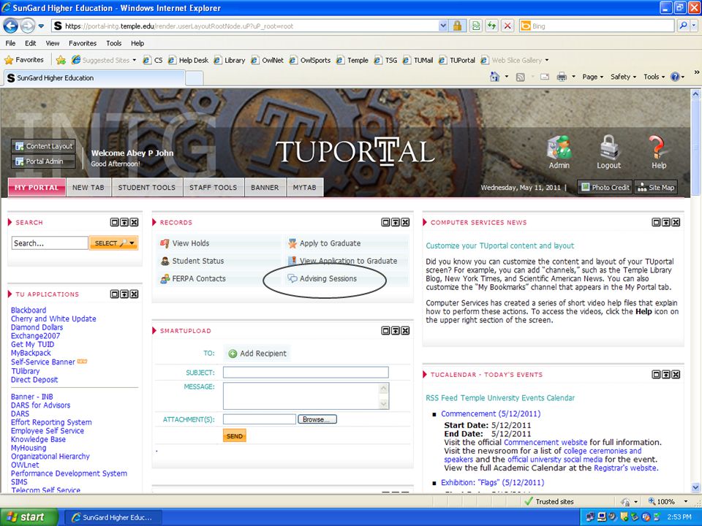This screenshot has width=702, height=526.
Task: Click the page scrollbar down arrow
Action: click(695, 487)
